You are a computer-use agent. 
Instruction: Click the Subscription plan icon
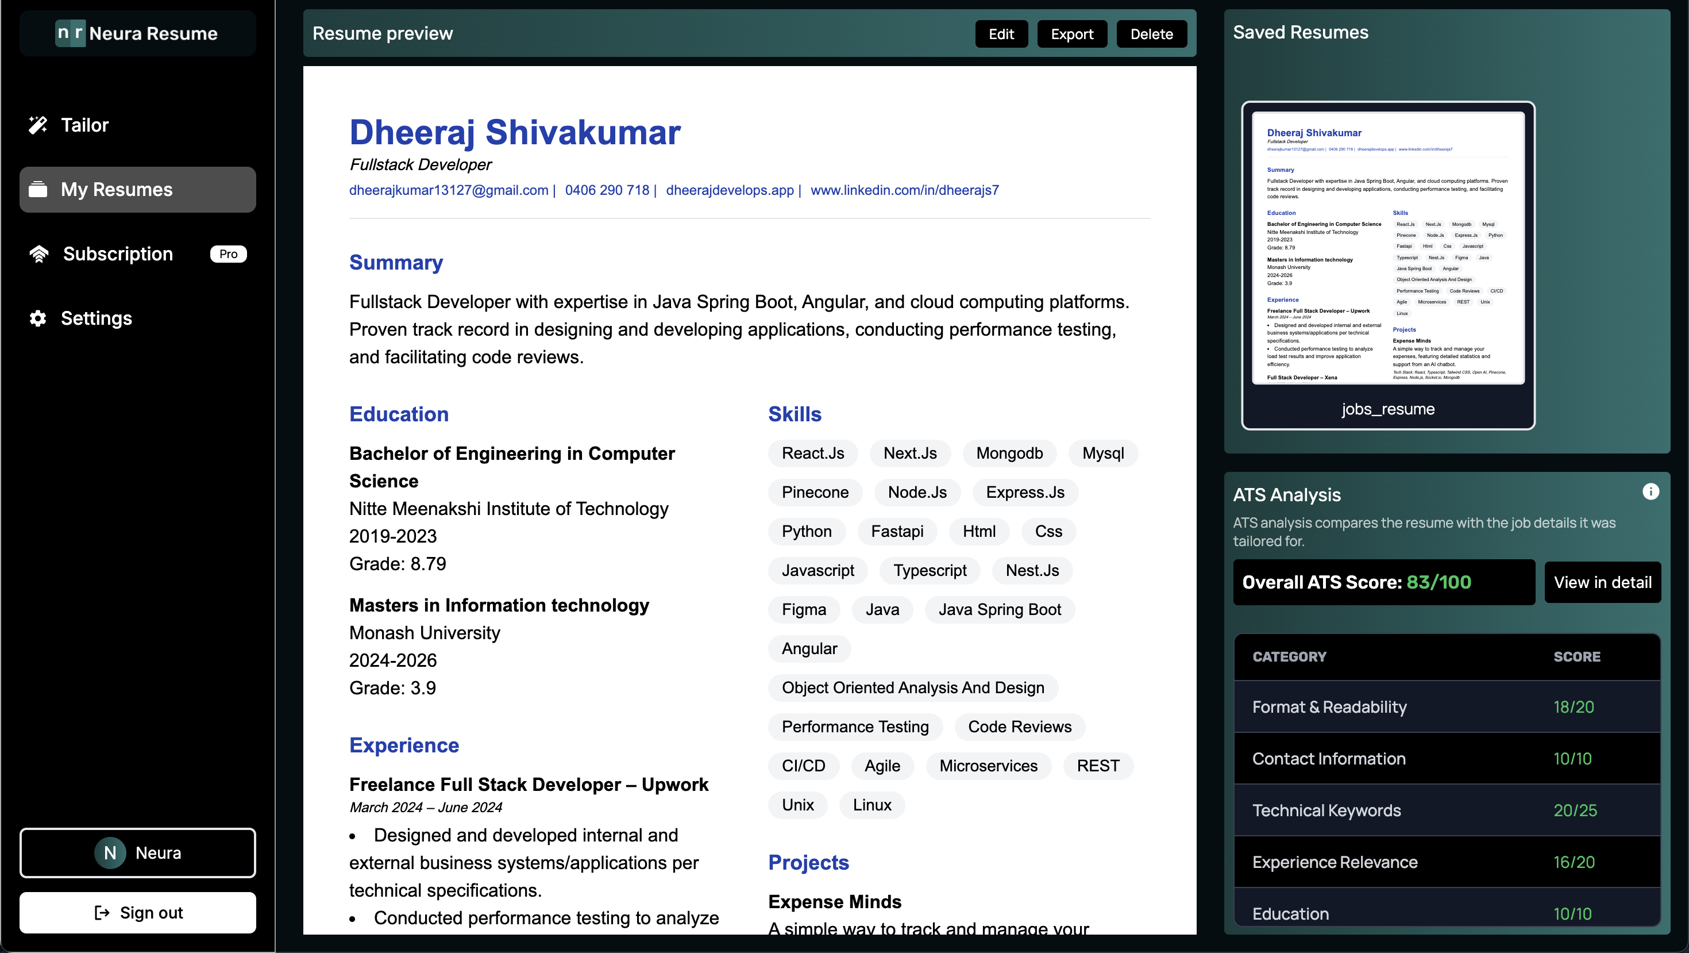point(39,254)
